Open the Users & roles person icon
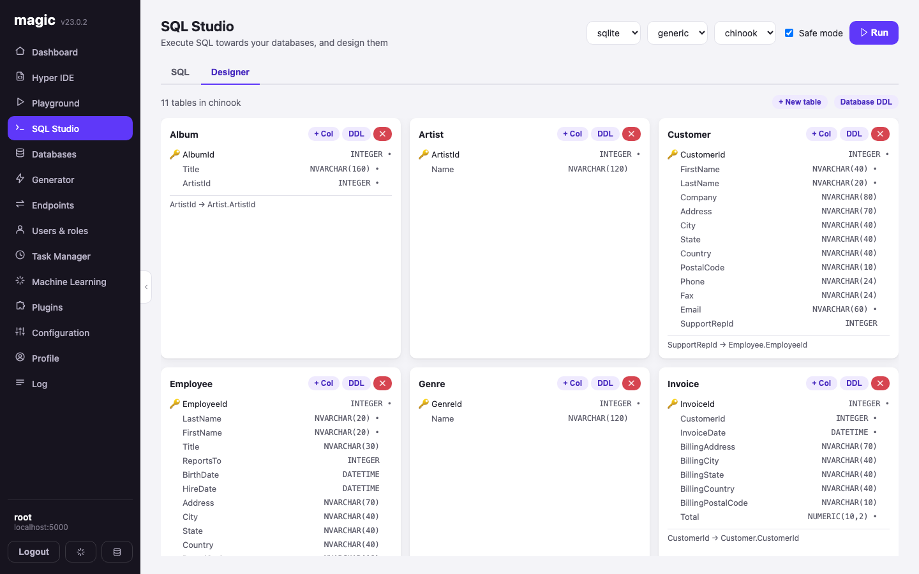Screen dimensions: 919x574 click(x=20, y=230)
